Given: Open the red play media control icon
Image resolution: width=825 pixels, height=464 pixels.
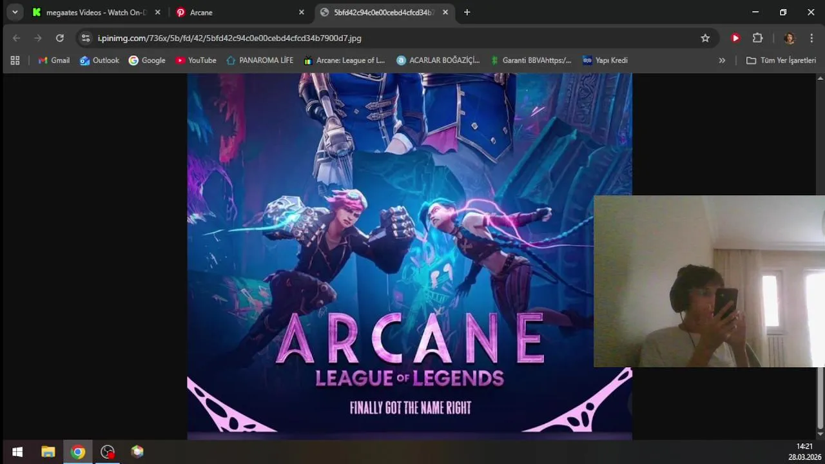Looking at the screenshot, I should click(735, 38).
